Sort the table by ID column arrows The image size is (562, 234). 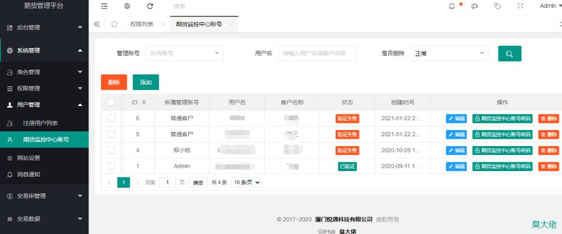pyautogui.click(x=144, y=102)
